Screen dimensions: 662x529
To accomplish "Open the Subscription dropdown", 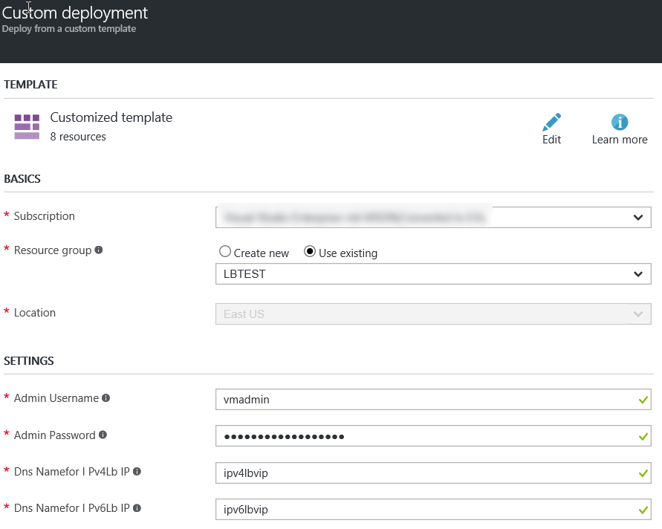I will pos(432,217).
